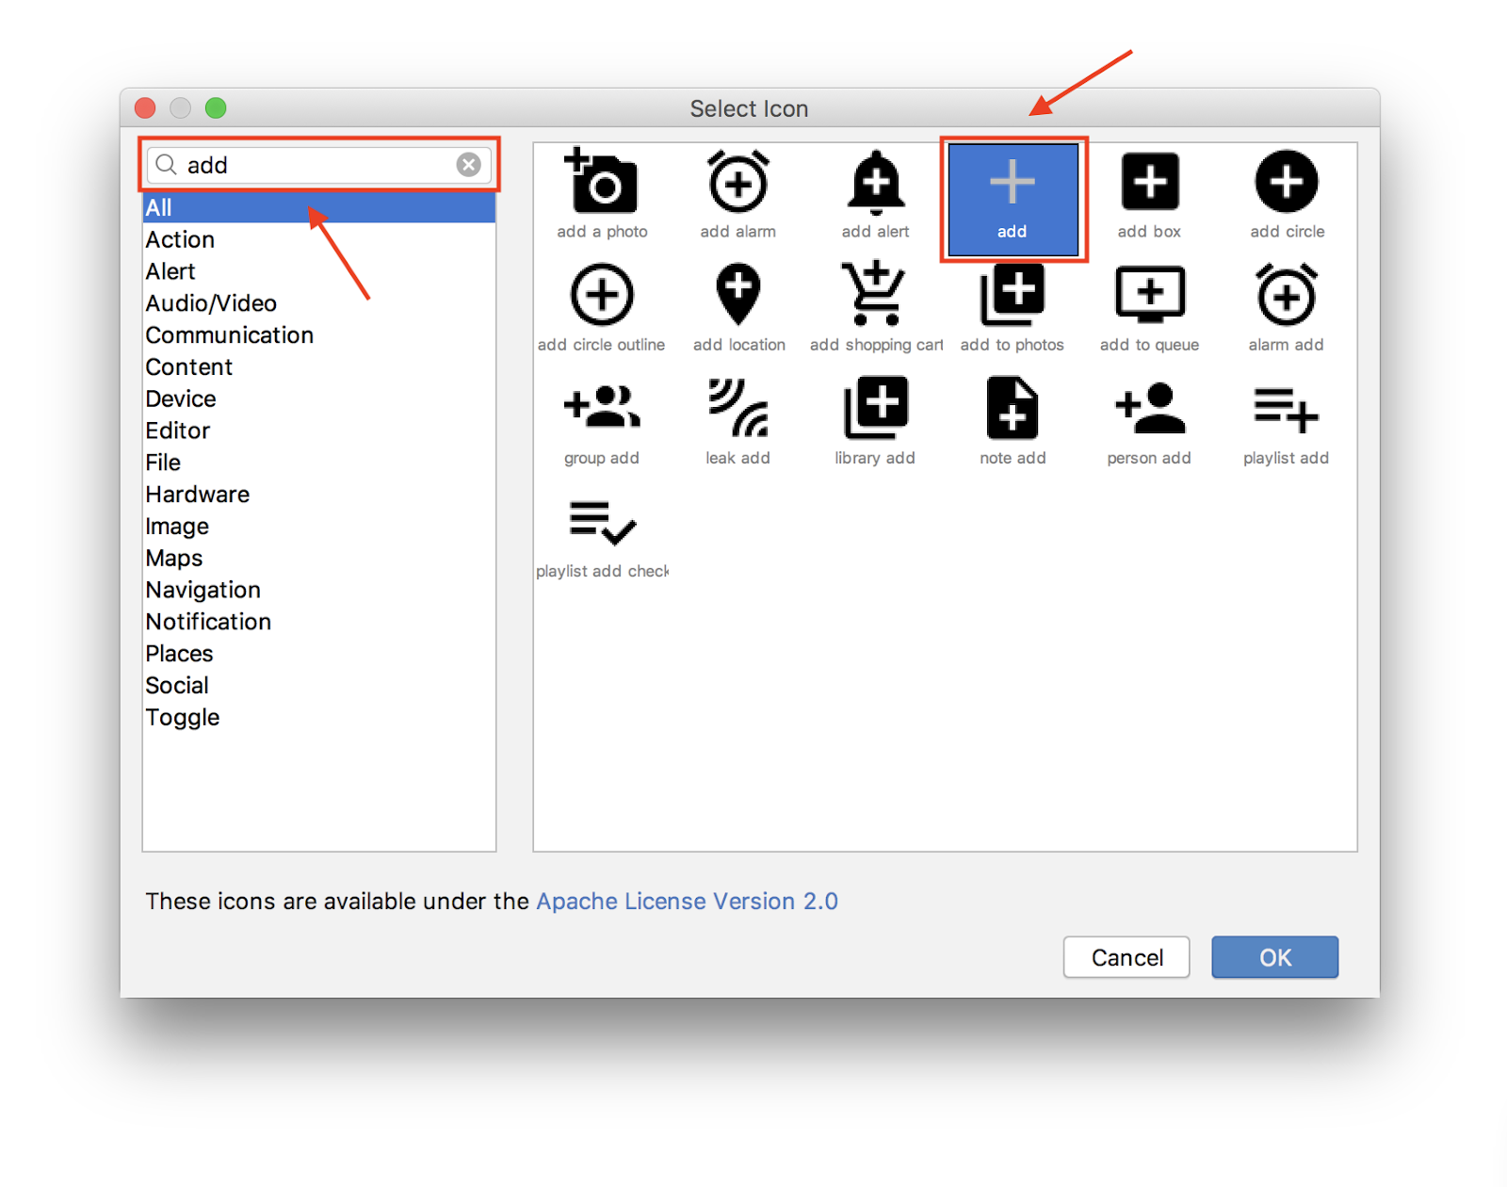Viewport: 1507px width, 1187px height.
Task: Dismiss dialog with Cancel button
Action: tap(1126, 957)
